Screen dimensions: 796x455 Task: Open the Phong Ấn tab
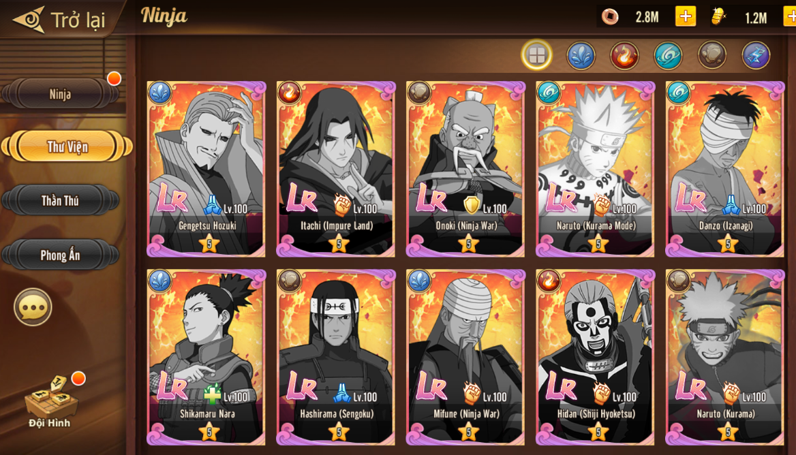[61, 255]
